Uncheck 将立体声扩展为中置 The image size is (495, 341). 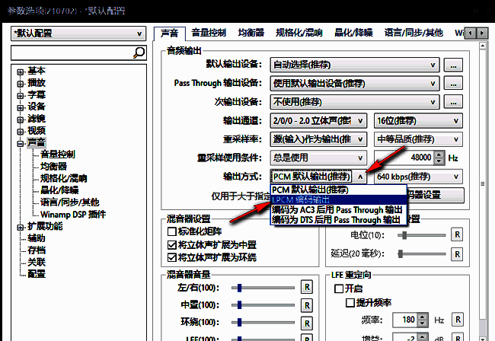pos(172,245)
